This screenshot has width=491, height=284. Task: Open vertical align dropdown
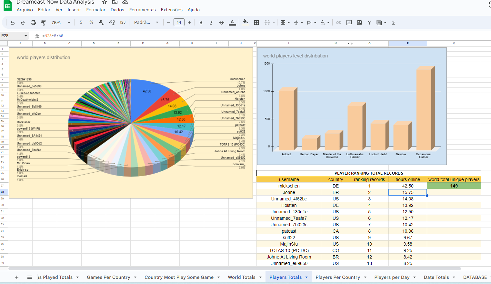pyautogui.click(x=298, y=23)
